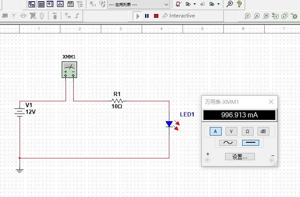Open the Interactive analysis settings
Viewport: 300px width, 197px height.
tap(178, 16)
